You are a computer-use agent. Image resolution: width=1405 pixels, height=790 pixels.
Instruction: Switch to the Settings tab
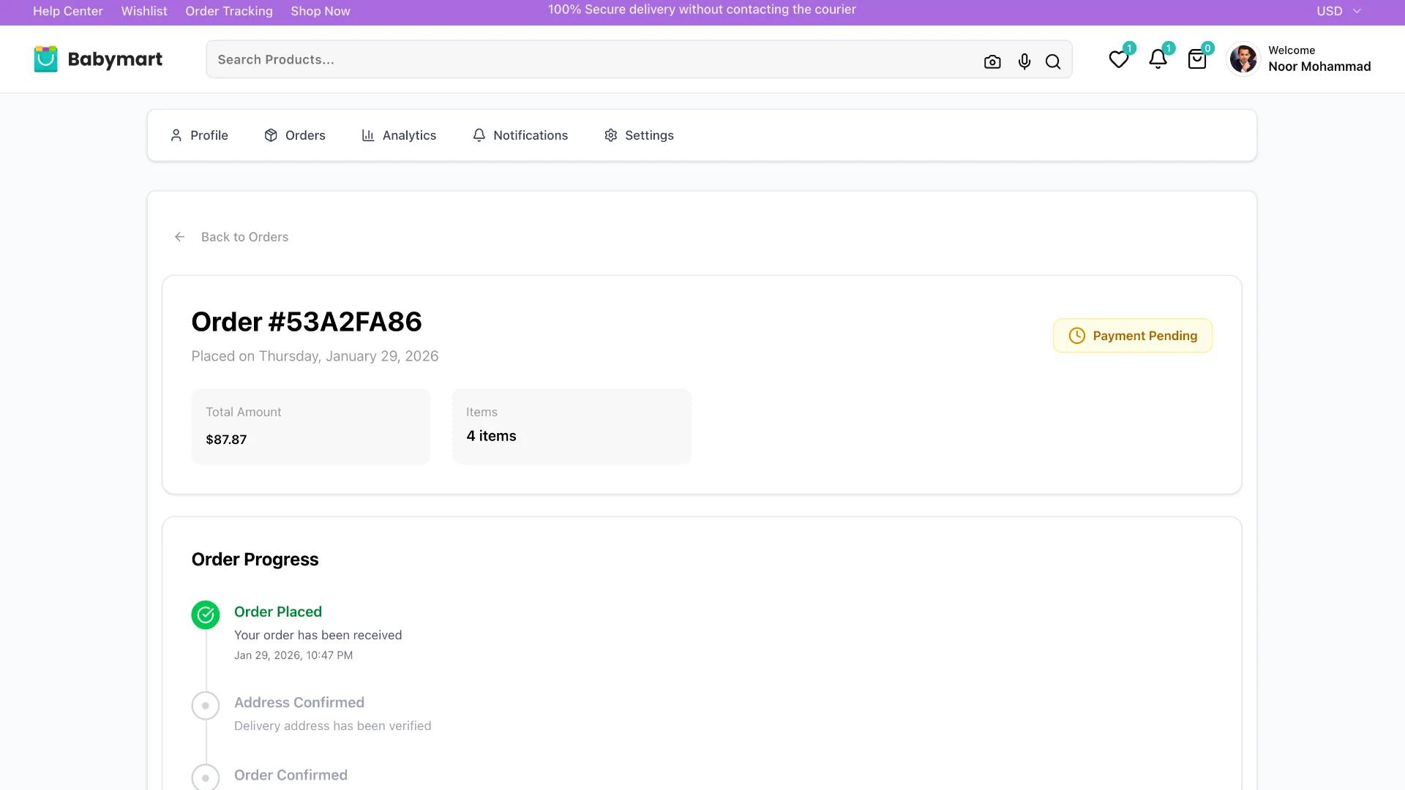[640, 135]
